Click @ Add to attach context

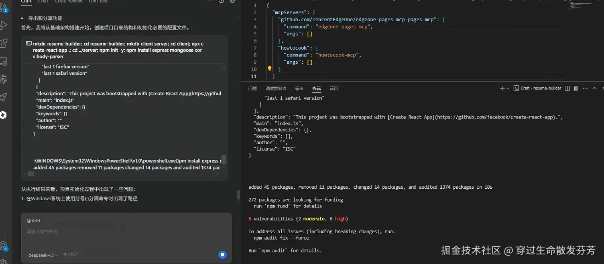coord(33,221)
